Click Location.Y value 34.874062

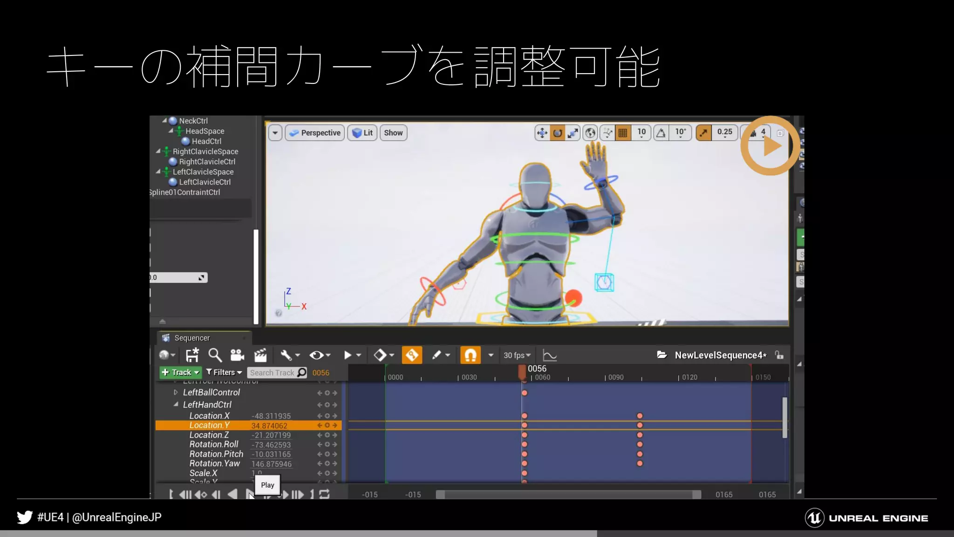coord(269,426)
